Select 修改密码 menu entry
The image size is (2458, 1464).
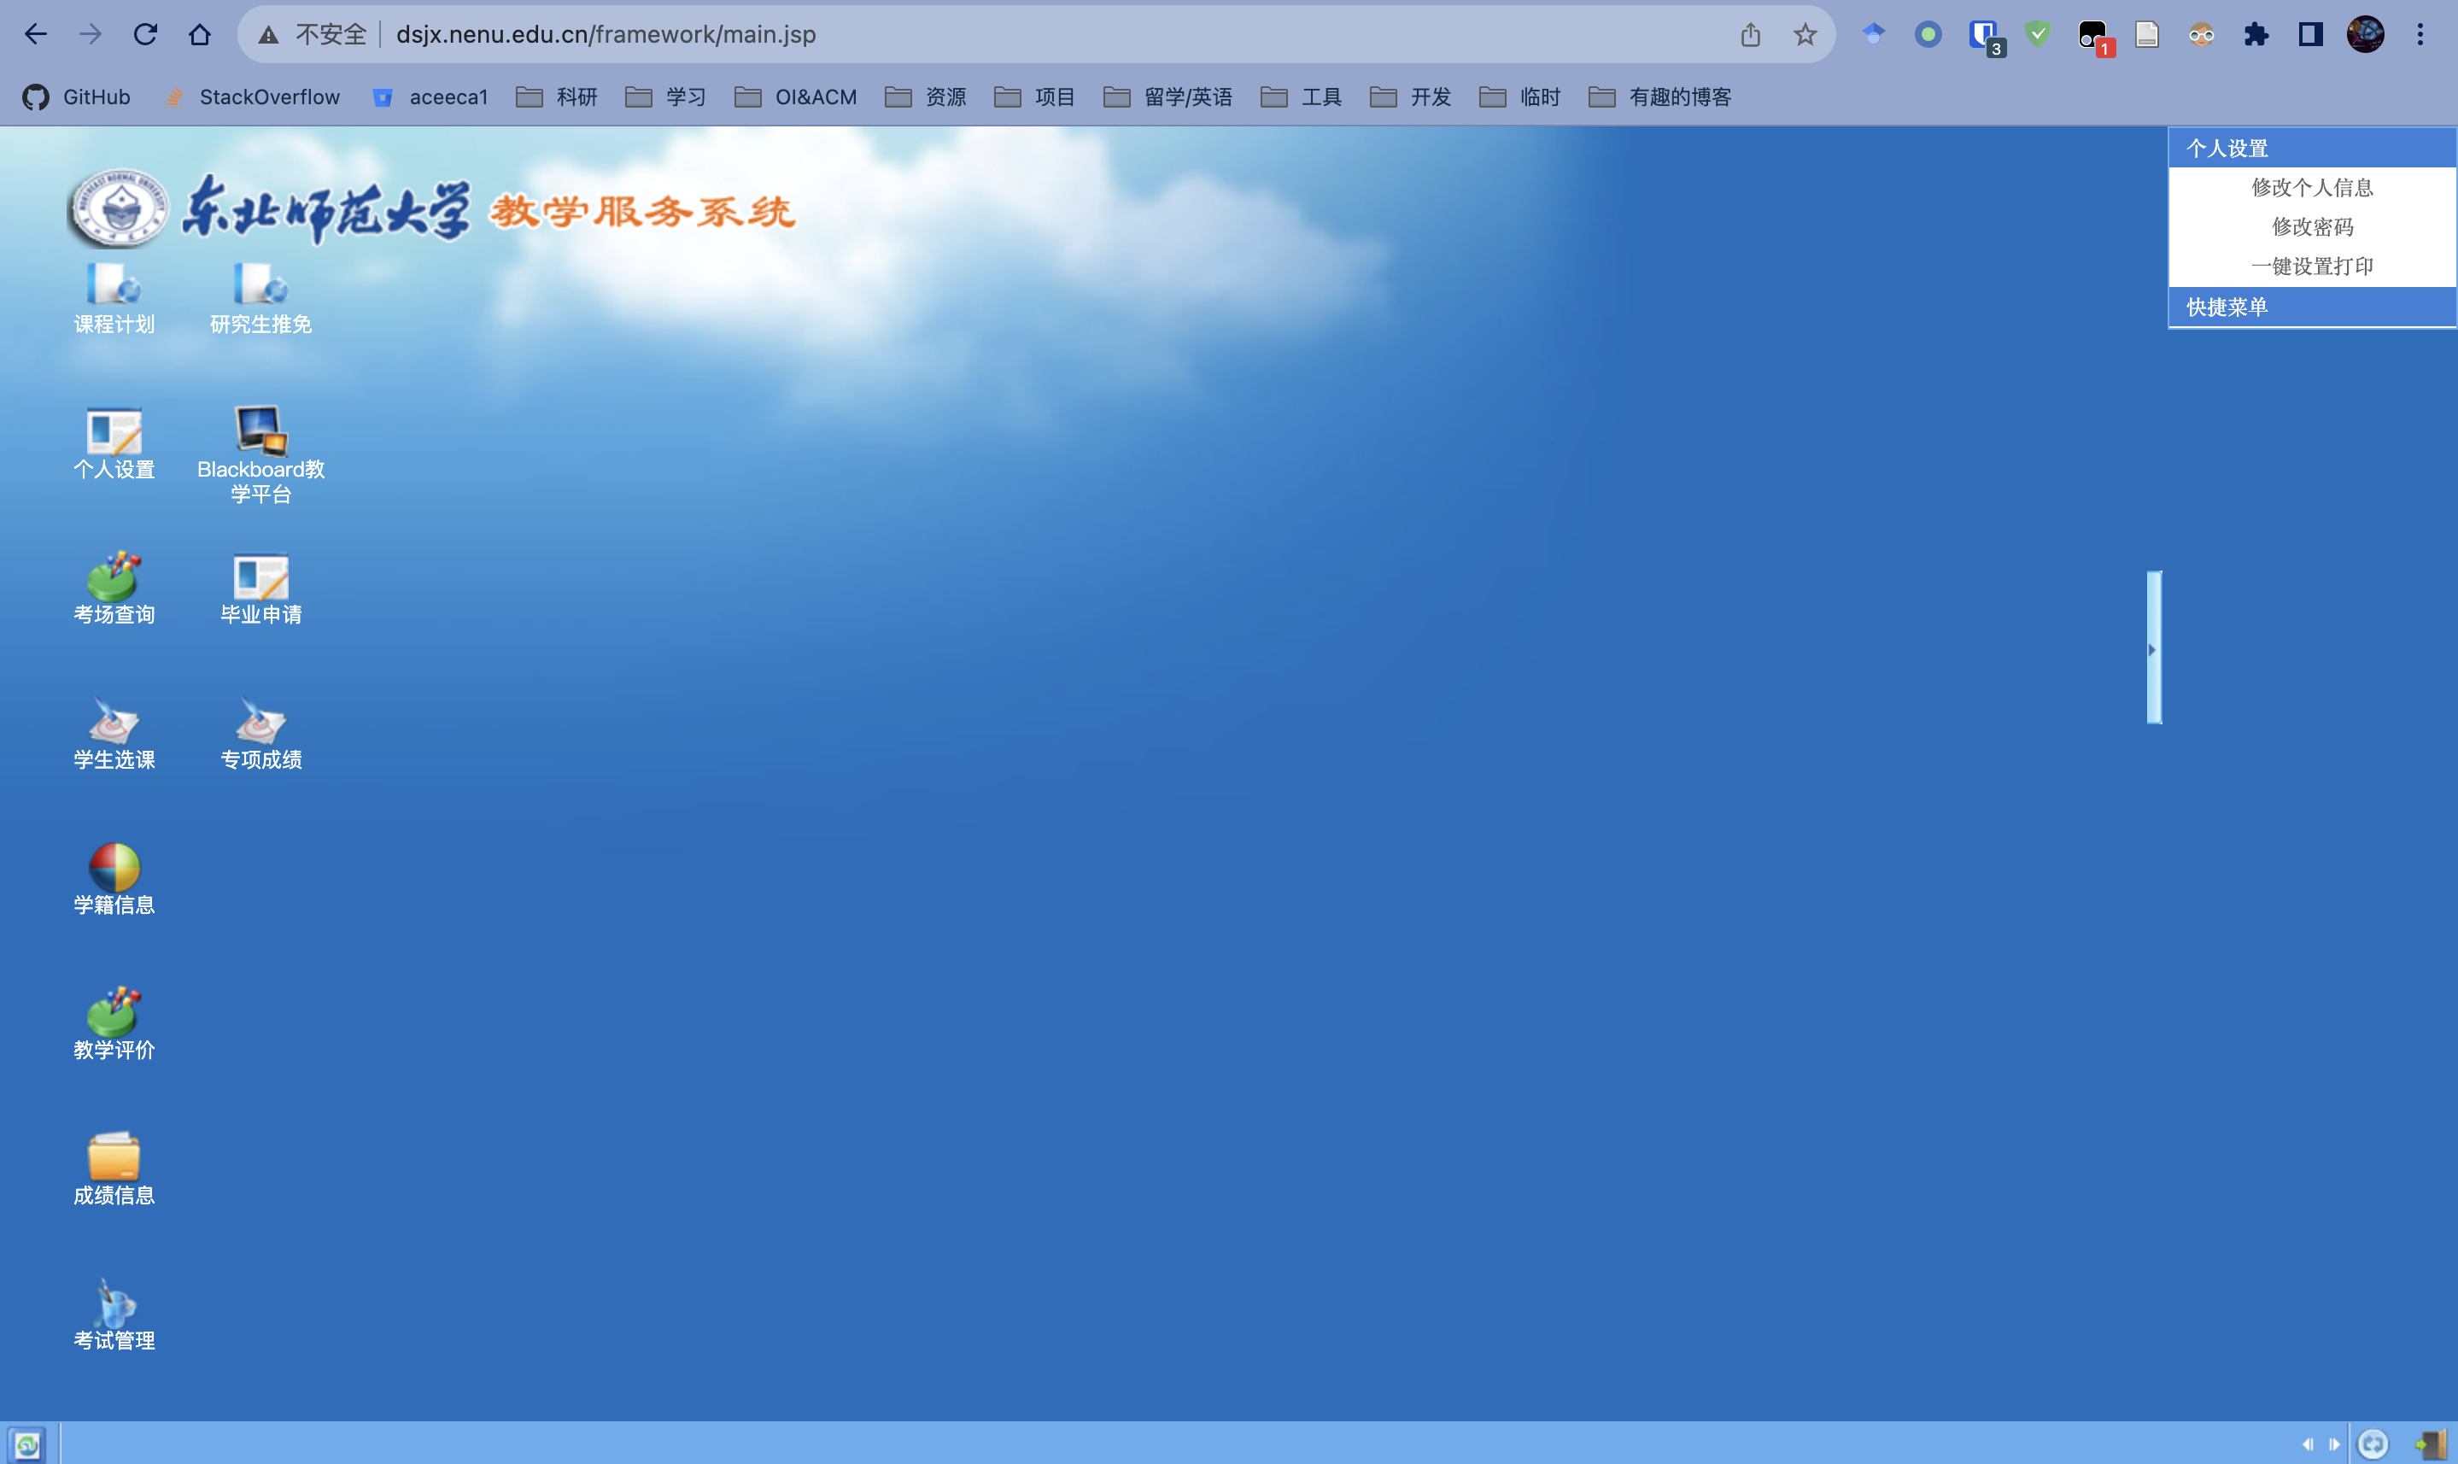[x=2311, y=227]
